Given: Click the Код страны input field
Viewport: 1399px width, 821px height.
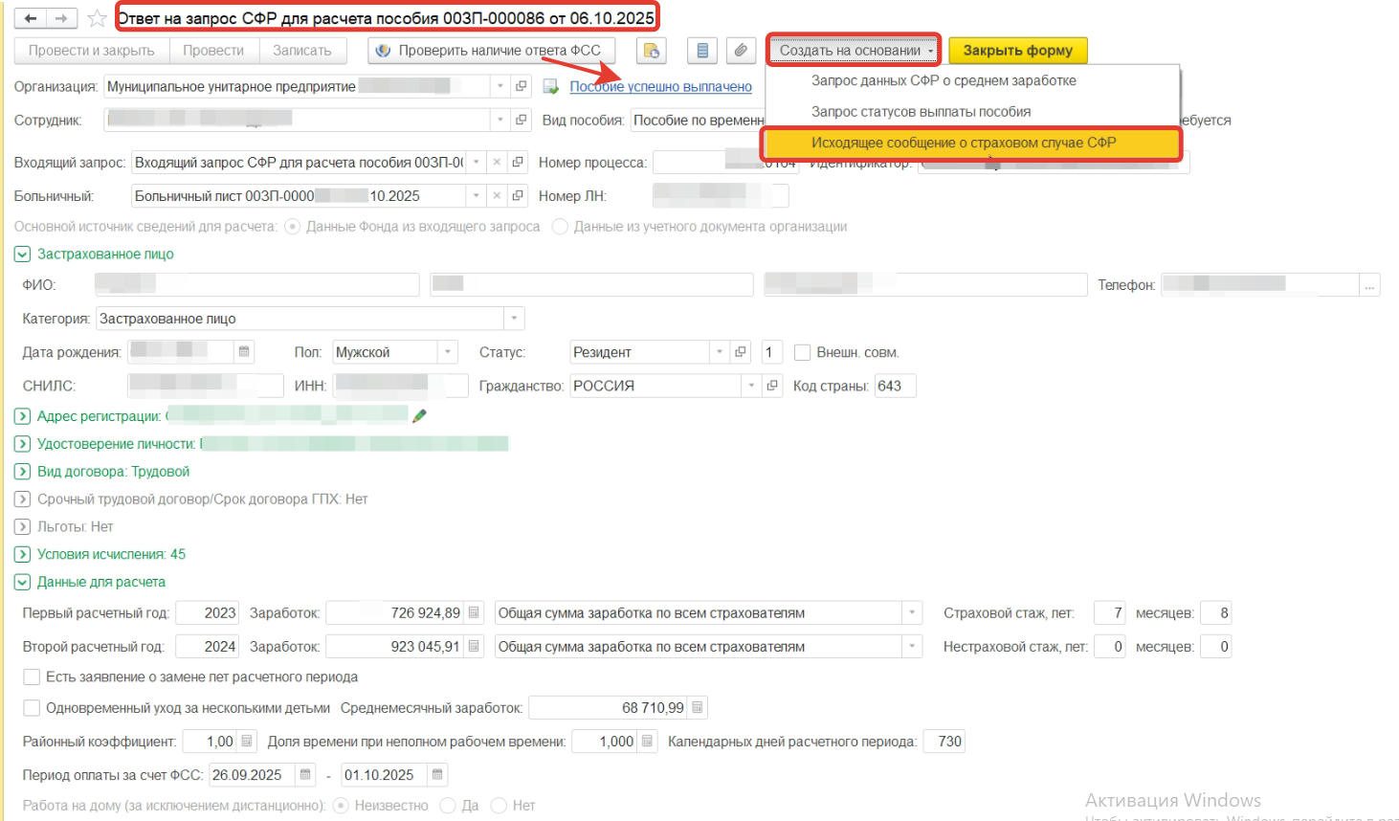Looking at the screenshot, I should [x=895, y=386].
